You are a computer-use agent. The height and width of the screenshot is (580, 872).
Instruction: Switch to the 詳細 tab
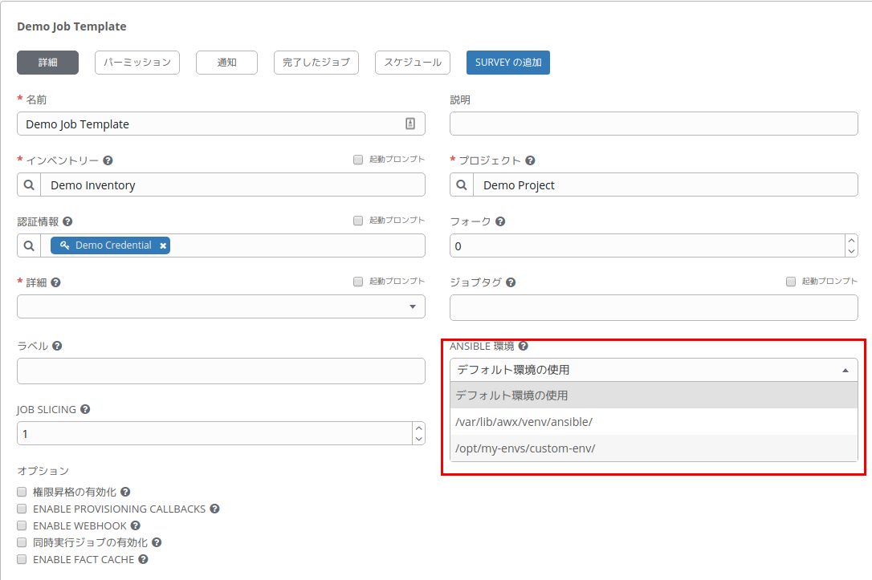pyautogui.click(x=48, y=63)
